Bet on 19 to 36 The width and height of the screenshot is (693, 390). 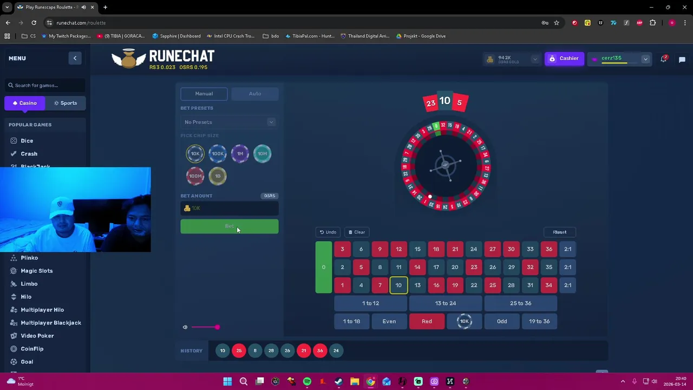pos(539,321)
